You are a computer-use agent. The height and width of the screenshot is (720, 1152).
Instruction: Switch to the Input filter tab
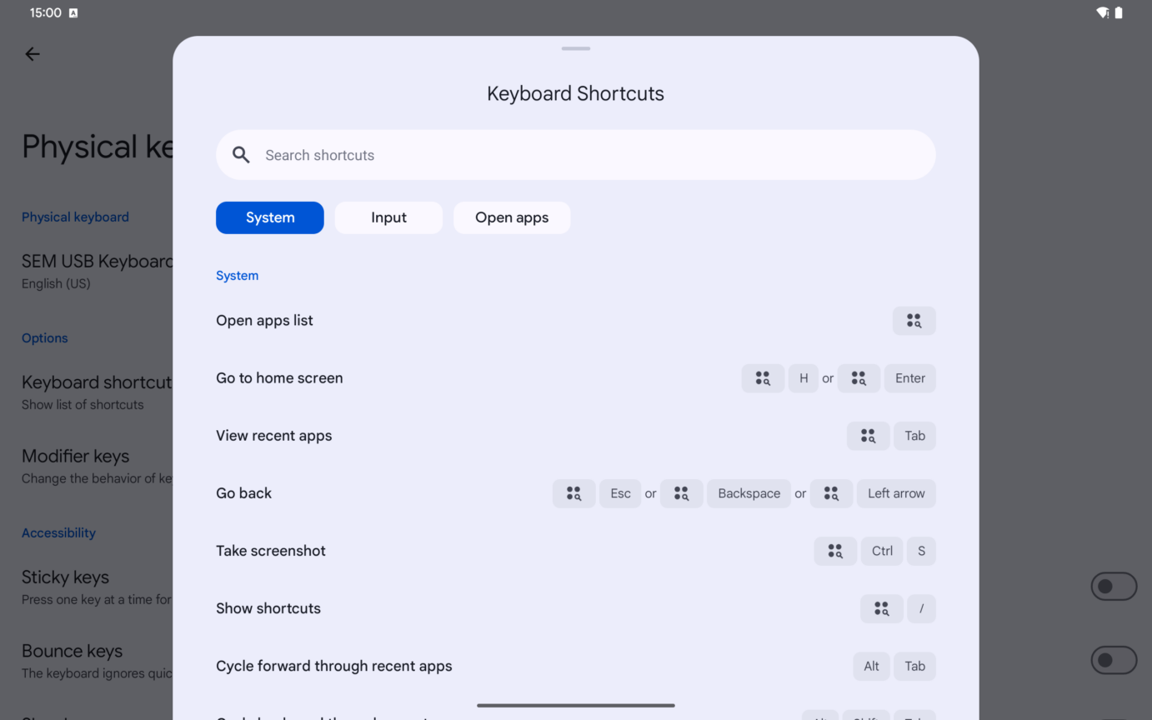(x=388, y=217)
